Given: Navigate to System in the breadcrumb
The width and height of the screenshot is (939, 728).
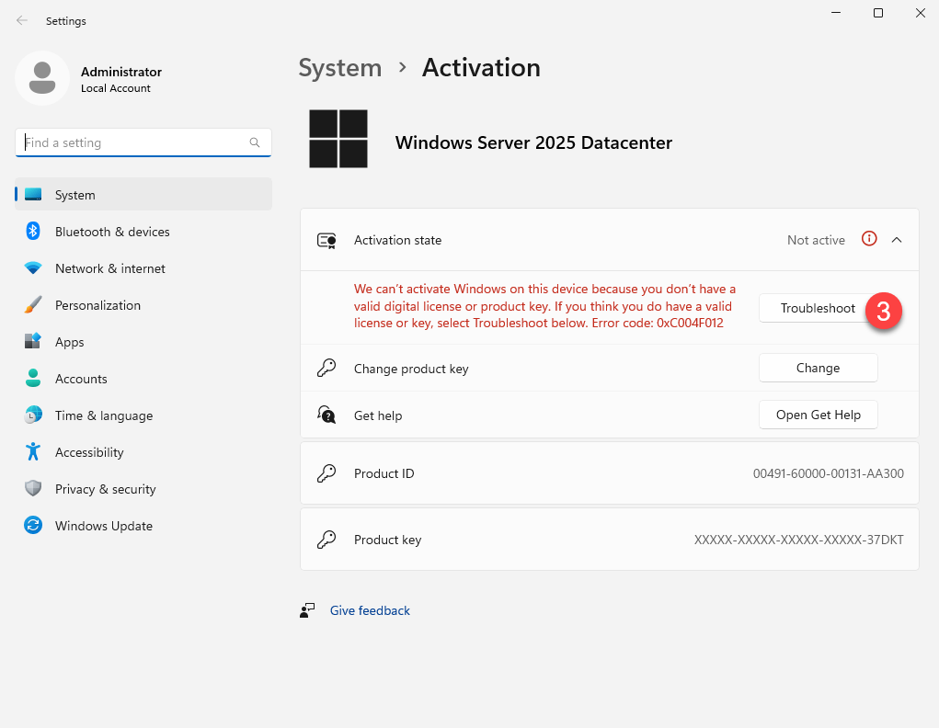Looking at the screenshot, I should (339, 68).
